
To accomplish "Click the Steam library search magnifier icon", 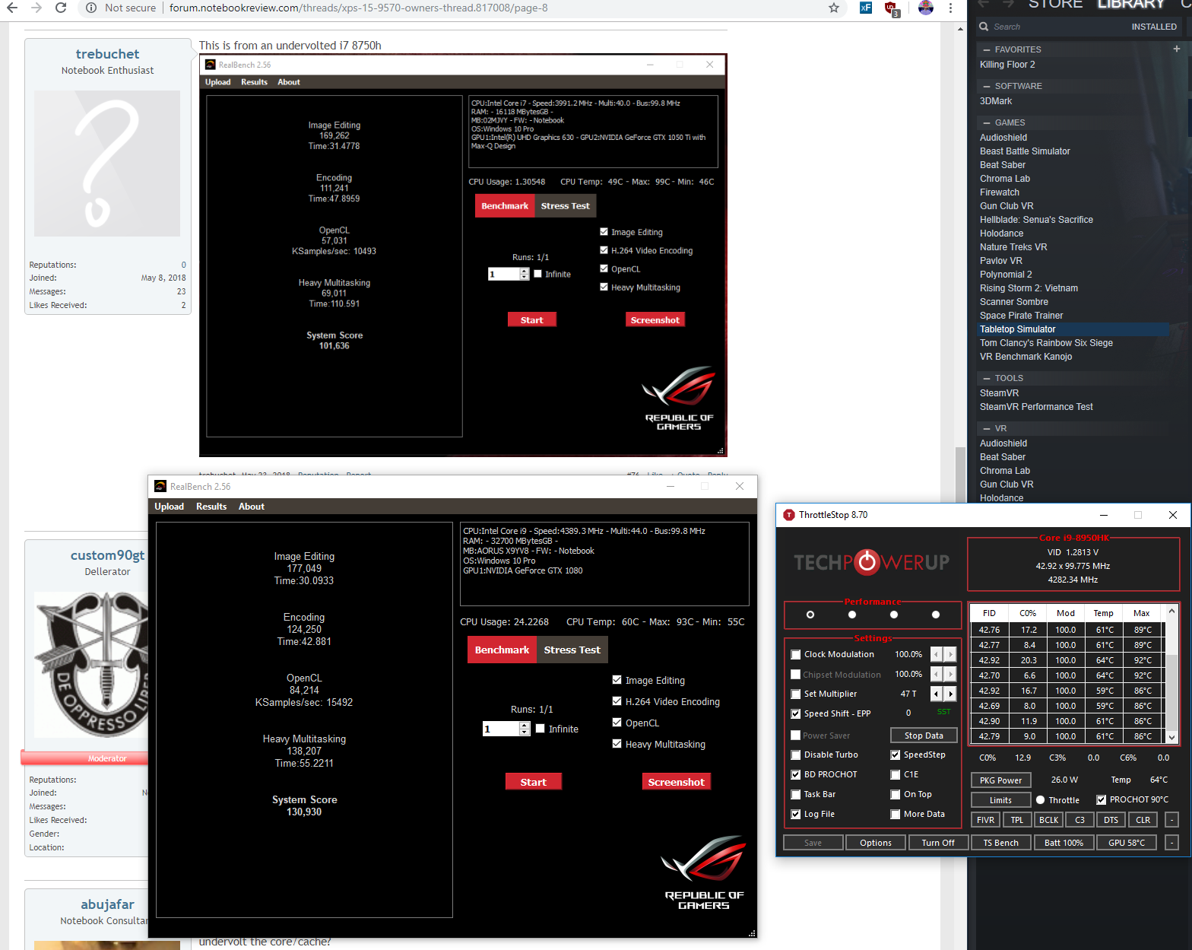I will coord(984,27).
